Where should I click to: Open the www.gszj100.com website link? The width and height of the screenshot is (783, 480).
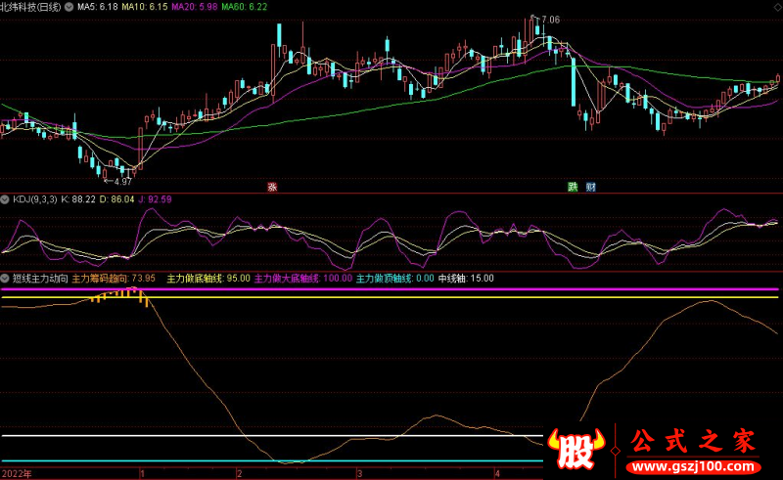[693, 468]
